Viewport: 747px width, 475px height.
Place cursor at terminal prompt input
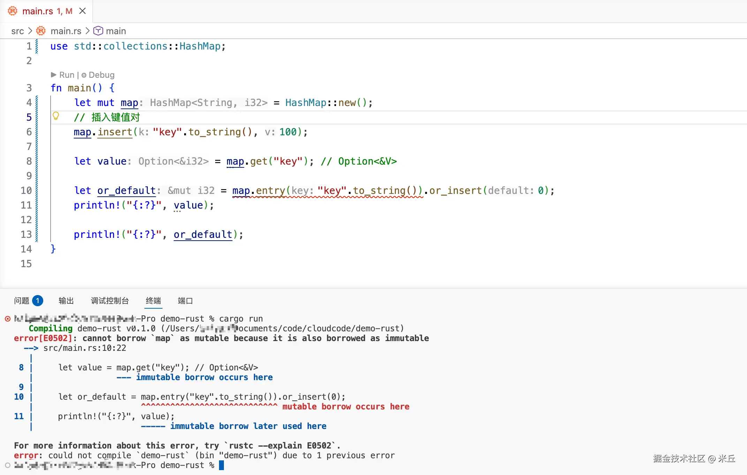click(x=221, y=465)
